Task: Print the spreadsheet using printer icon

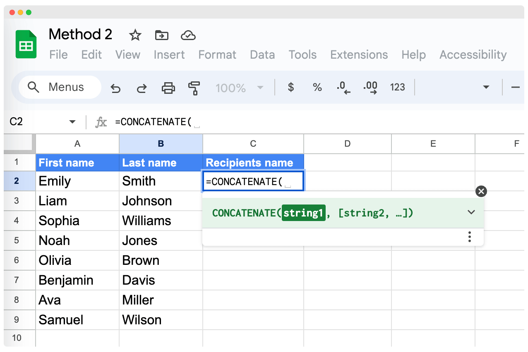Action: pos(168,88)
